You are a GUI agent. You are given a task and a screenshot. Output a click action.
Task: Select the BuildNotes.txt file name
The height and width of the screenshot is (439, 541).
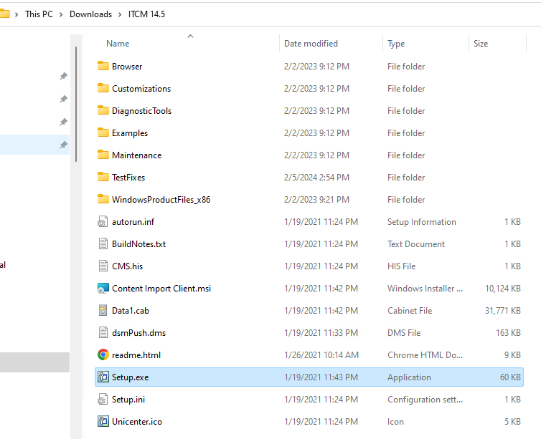(x=138, y=244)
